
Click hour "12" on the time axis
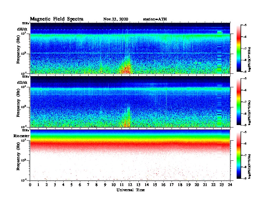130,185
